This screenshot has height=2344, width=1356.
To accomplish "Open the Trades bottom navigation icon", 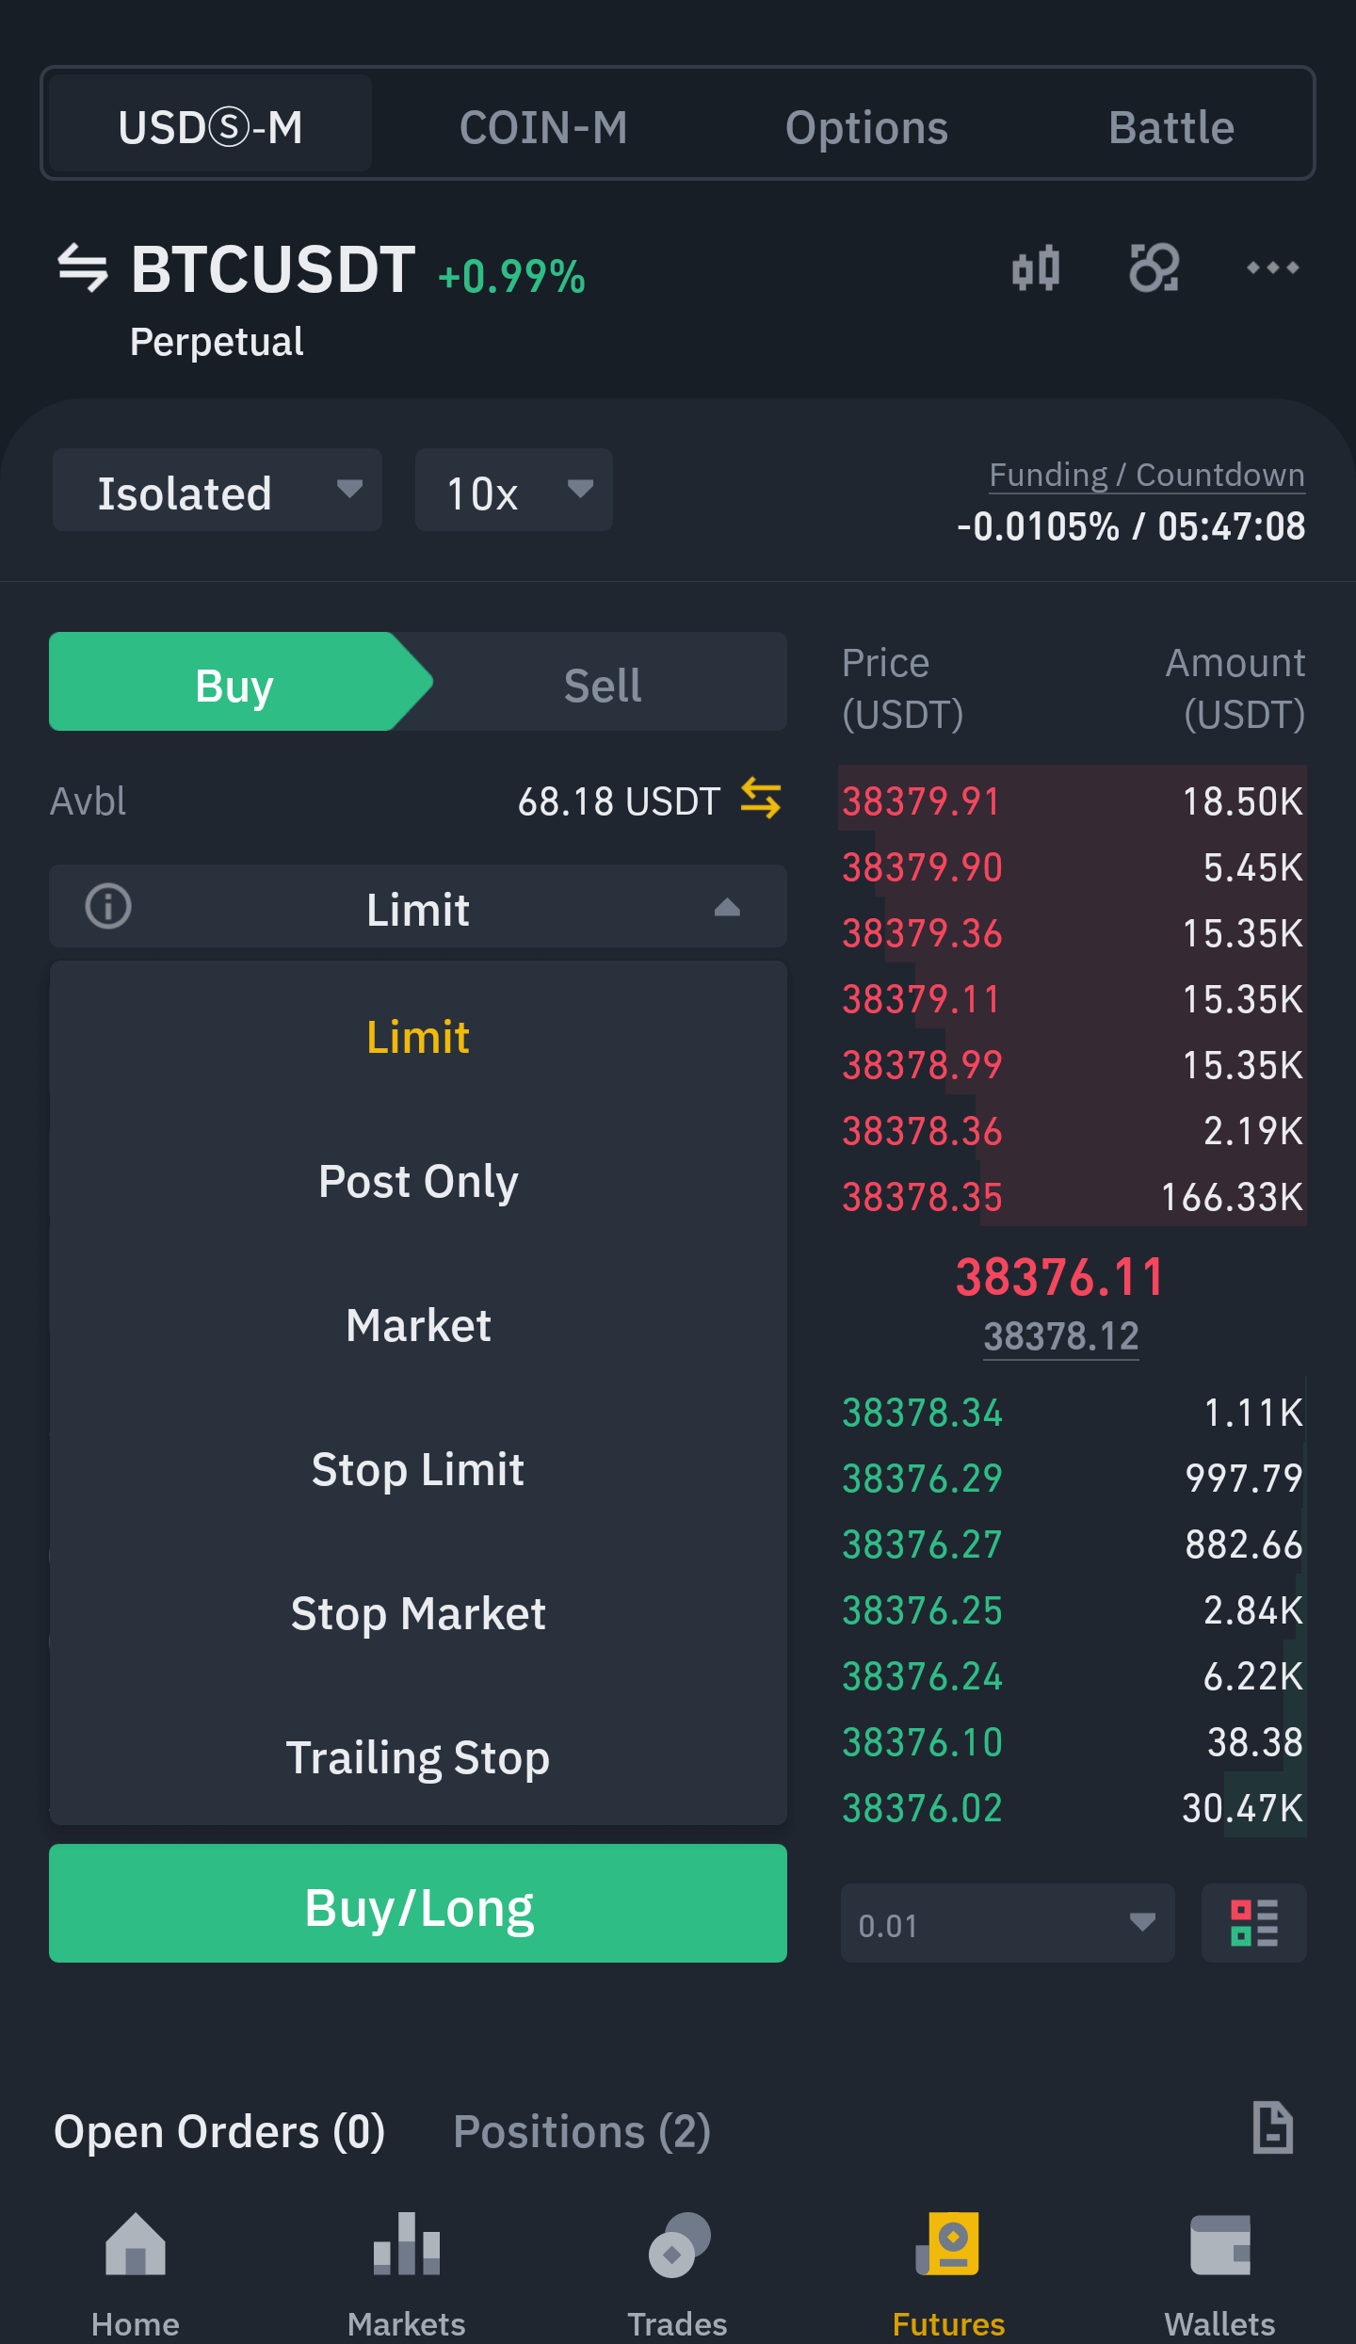I will pyautogui.click(x=678, y=2245).
